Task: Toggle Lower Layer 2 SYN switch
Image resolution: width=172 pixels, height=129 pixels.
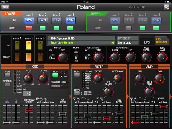Action: point(43,20)
